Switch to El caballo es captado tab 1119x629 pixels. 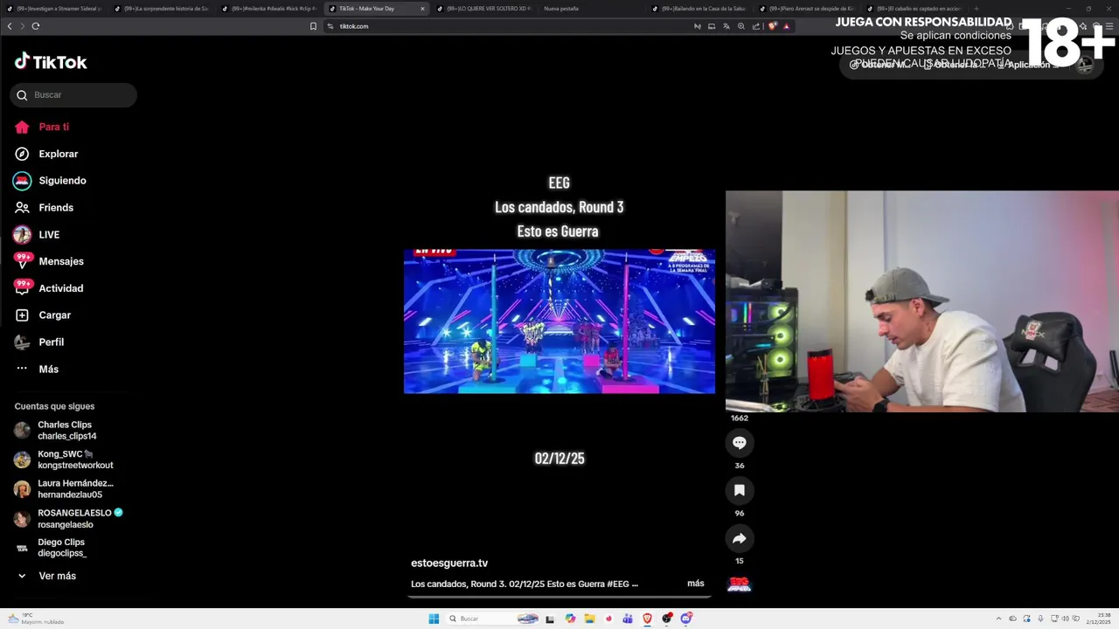(x=914, y=9)
